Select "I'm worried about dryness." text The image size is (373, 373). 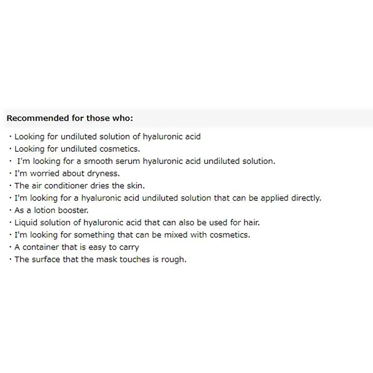(67, 173)
